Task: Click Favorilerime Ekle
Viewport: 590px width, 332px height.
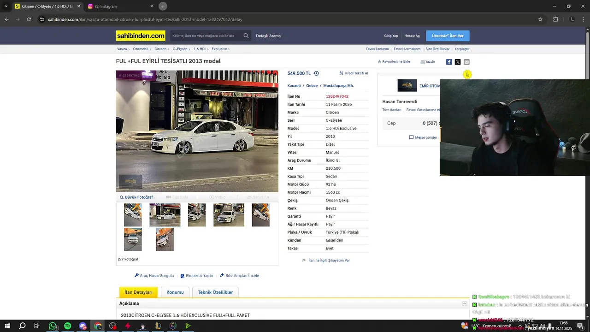Action: click(x=394, y=62)
